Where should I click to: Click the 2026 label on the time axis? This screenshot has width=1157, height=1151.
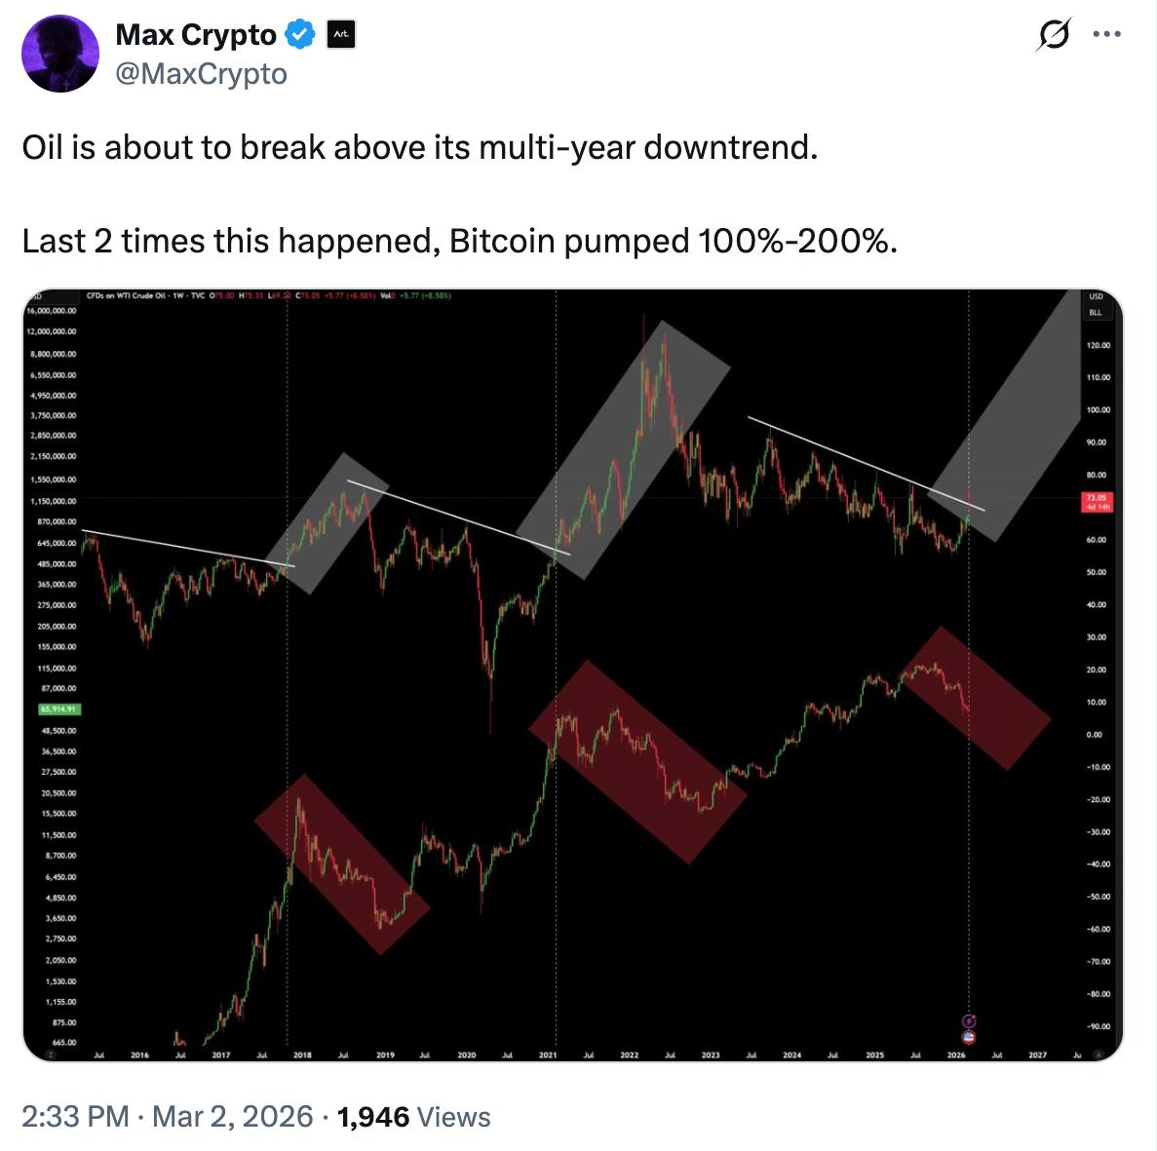955,1055
